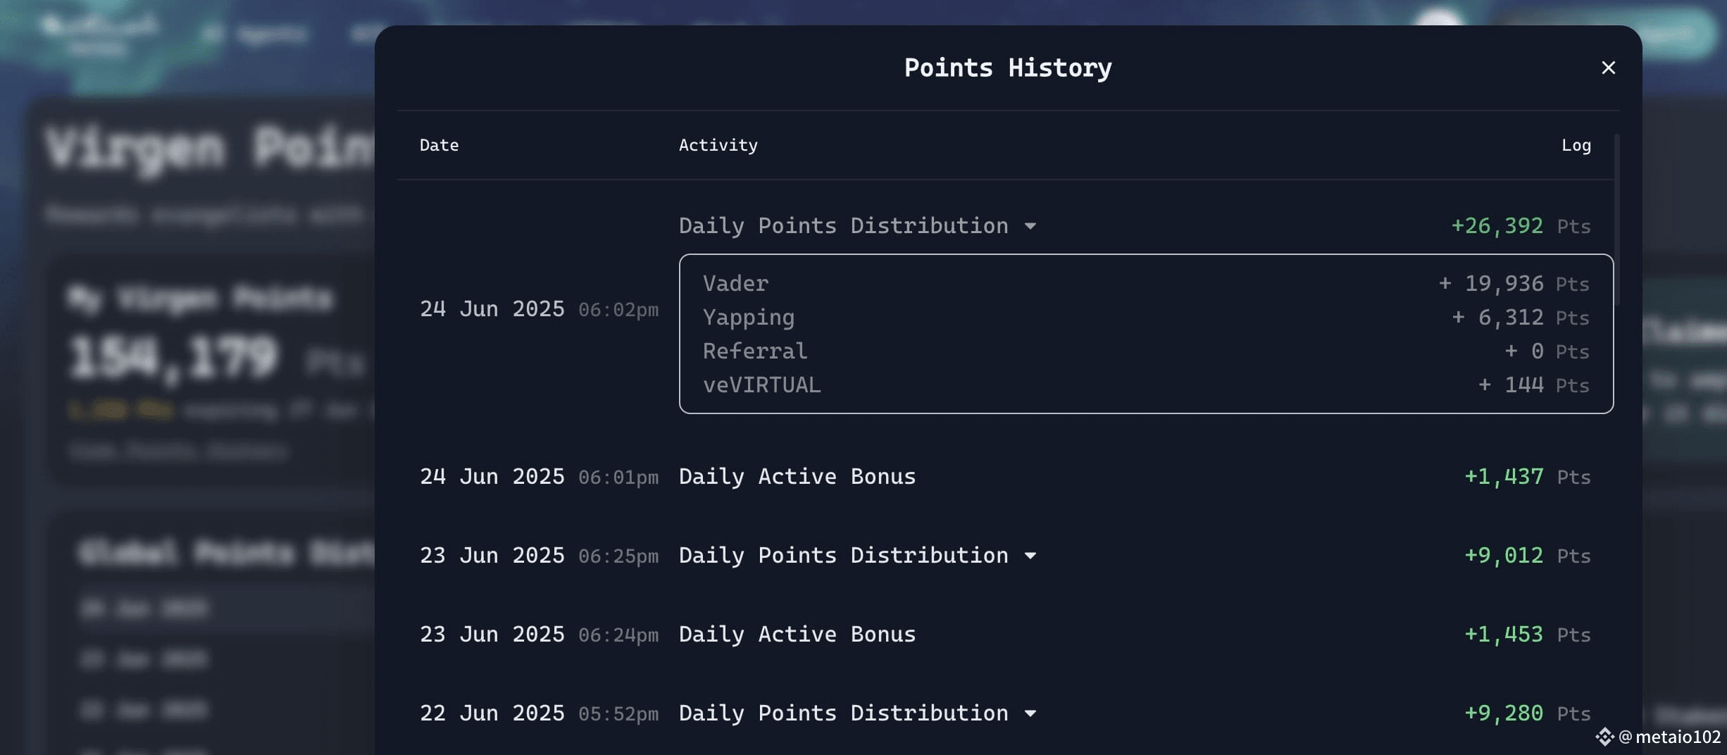Collapse the 24 Jun Daily Points Distribution arrow
This screenshot has height=755, width=1727.
pyautogui.click(x=1030, y=226)
